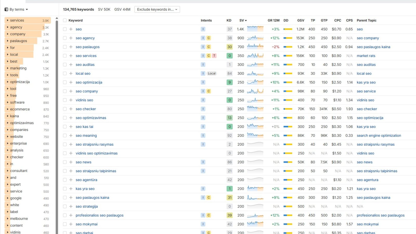Click the DD bar for the "seo" keyword
416x234 pixels.
coord(288,29)
